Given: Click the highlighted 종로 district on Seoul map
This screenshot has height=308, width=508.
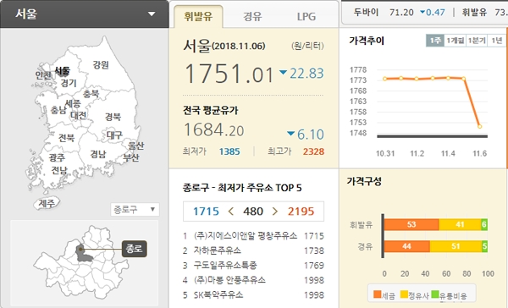Looking at the screenshot, I should 83,254.
